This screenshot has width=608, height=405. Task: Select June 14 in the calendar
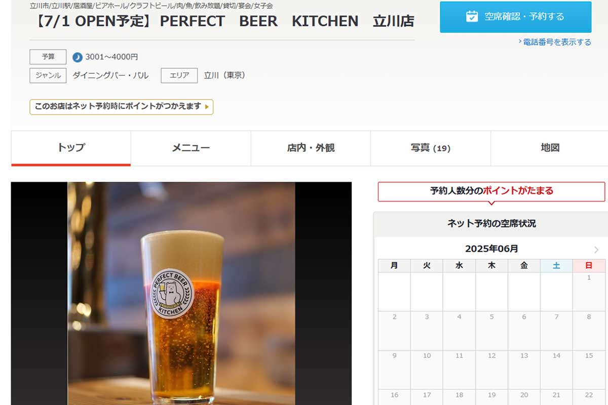pos(556,370)
